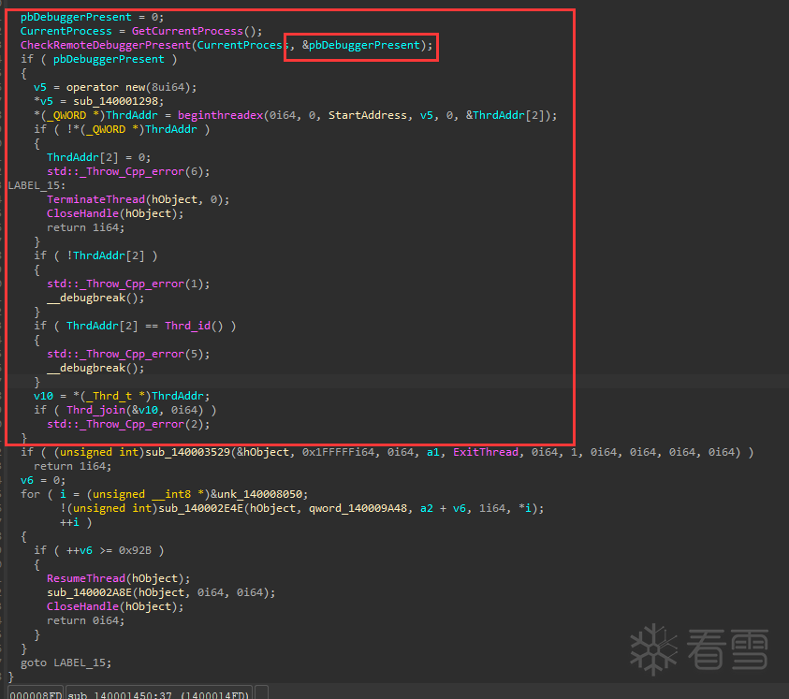789x699 pixels.
Task: Select 'ThrdAddr[2] = 0' assignment line
Action: [98, 157]
